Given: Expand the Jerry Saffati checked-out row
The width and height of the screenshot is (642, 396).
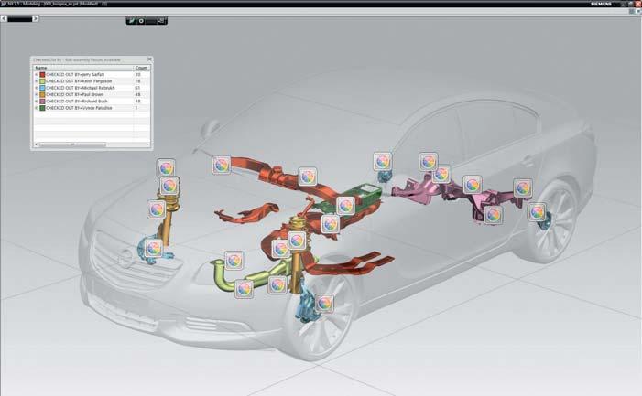Looking at the screenshot, I should point(36,75).
